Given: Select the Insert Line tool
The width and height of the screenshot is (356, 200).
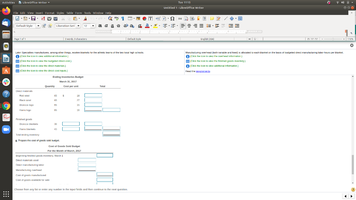Looking at the screenshot, I should click(226, 19).
